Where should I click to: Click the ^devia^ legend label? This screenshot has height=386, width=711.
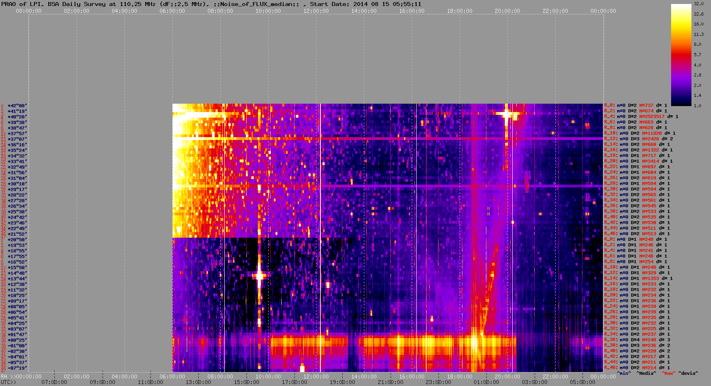tap(688, 373)
